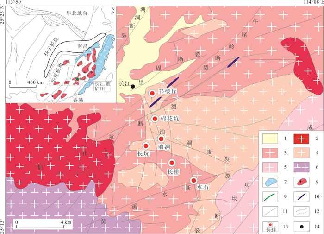The width and height of the screenshot is (324, 234).
Task: Click the 书楼丘 deposit marker
Action: (x=152, y=94)
